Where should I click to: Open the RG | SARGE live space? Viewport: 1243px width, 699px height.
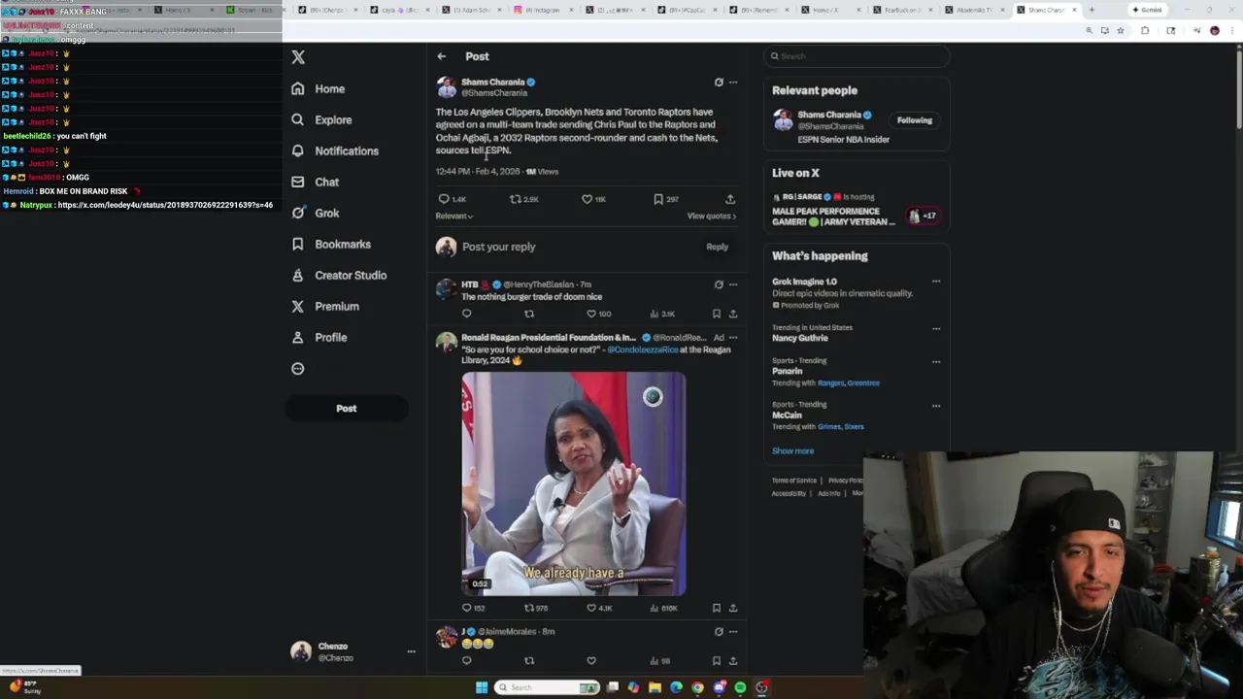(855, 210)
